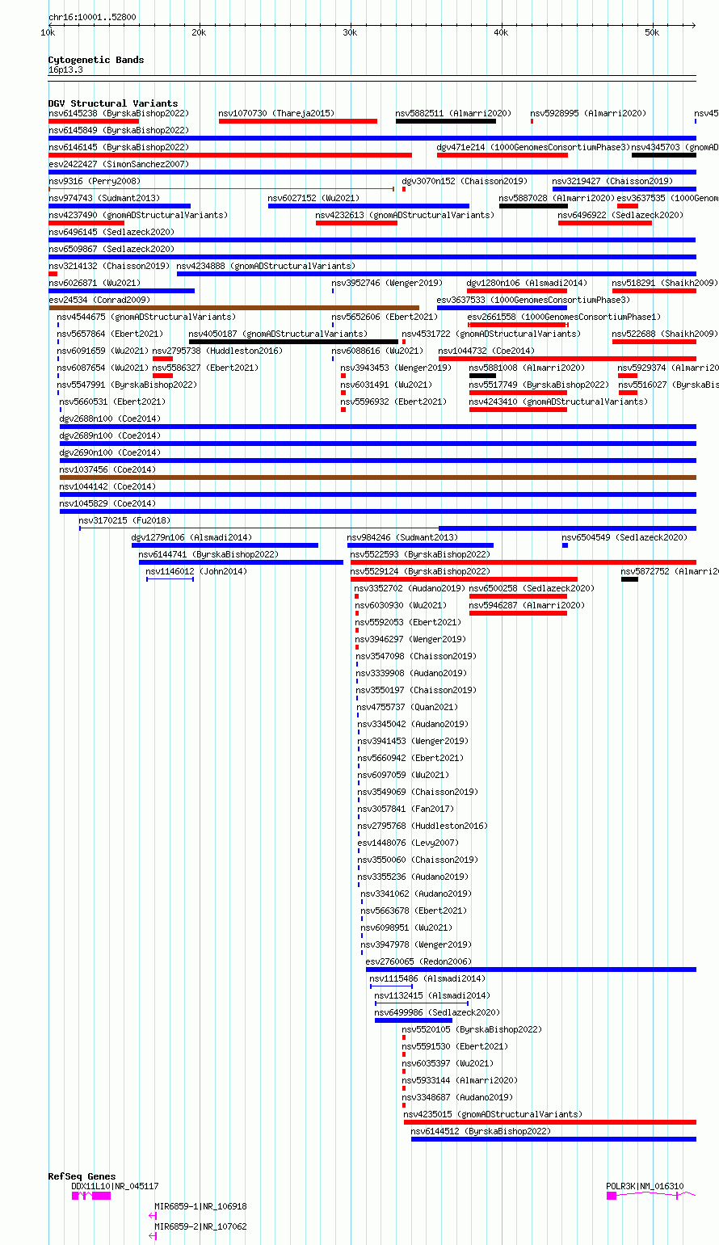719x1245 pixels.
Task: Select the nsv5529124 (ByrskaBishop2022) red bar
Action: coord(464,579)
